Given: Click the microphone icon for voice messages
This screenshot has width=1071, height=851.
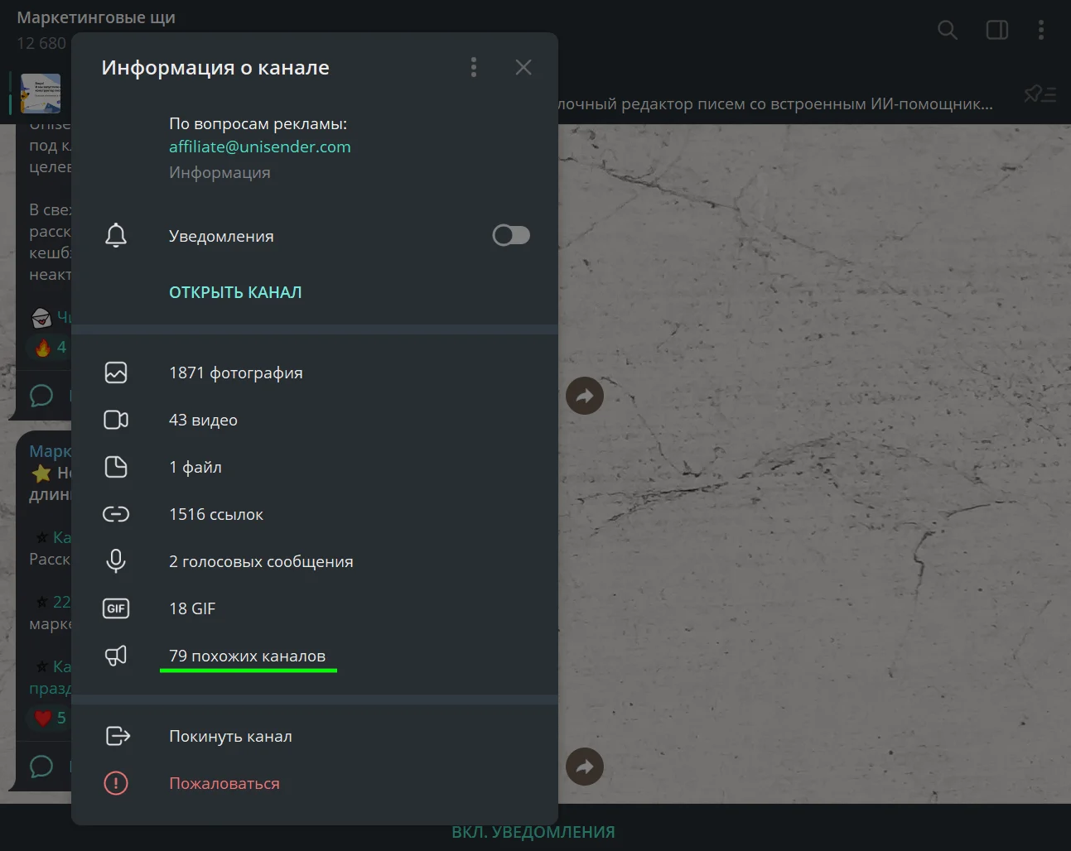Looking at the screenshot, I should [116, 561].
